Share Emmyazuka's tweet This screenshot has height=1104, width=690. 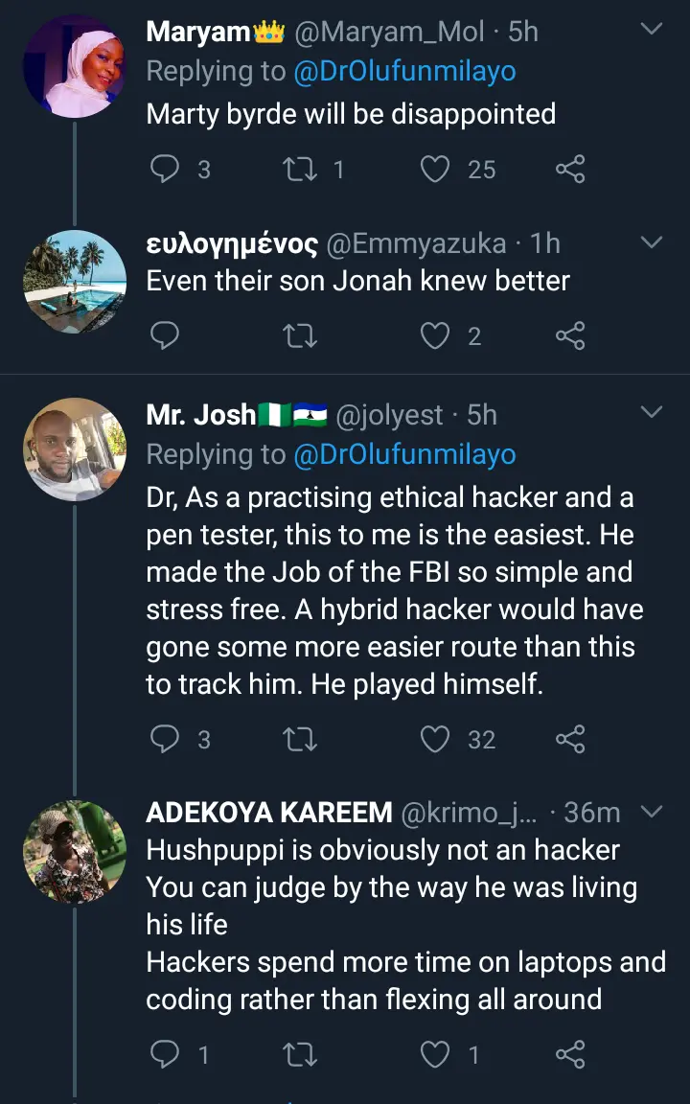[570, 335]
